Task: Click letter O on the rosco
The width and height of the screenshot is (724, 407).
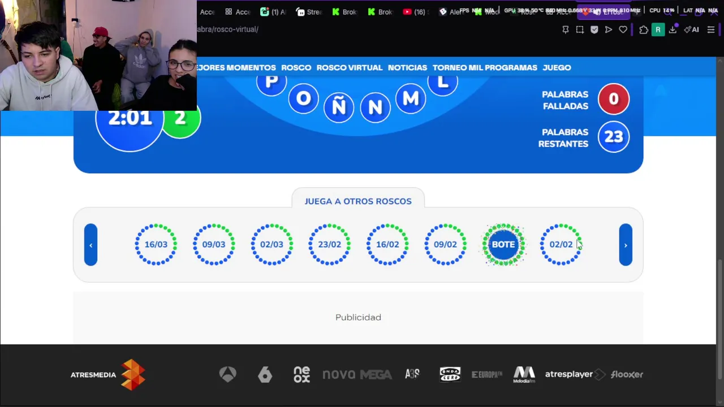Action: tap(304, 99)
